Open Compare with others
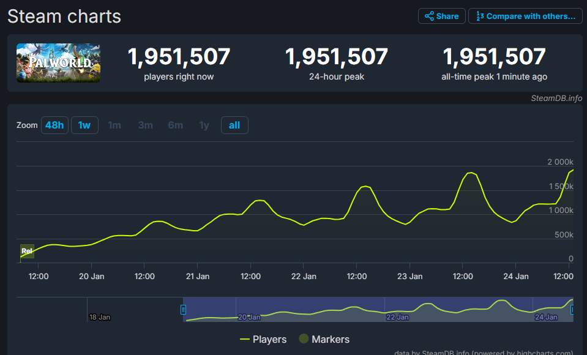587x355 pixels. (x=525, y=16)
